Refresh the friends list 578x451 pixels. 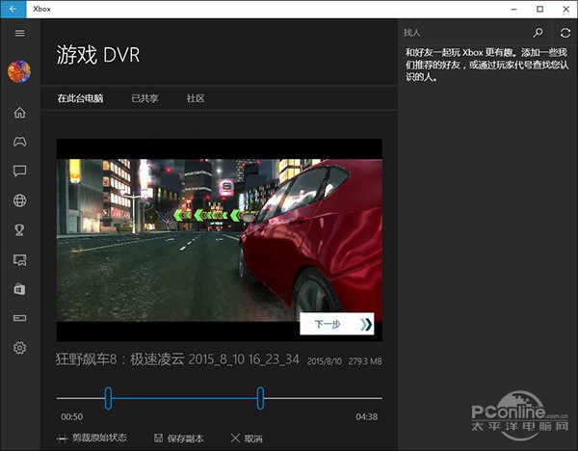point(565,33)
